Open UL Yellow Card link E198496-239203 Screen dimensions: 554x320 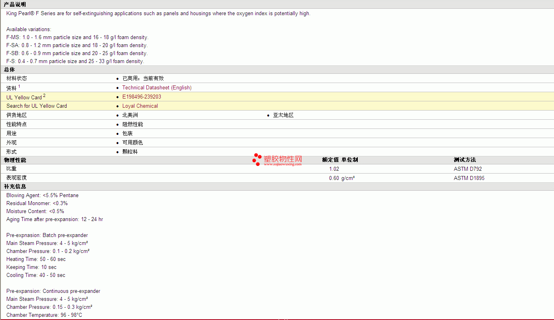(x=142, y=97)
